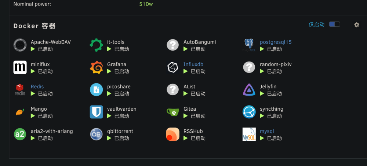Click the Mango container name
The width and height of the screenshot is (367, 166).
[39, 109]
